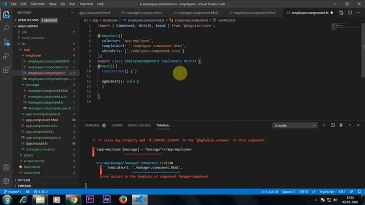Split the terminal panel
365x205 pixels.
[332, 125]
